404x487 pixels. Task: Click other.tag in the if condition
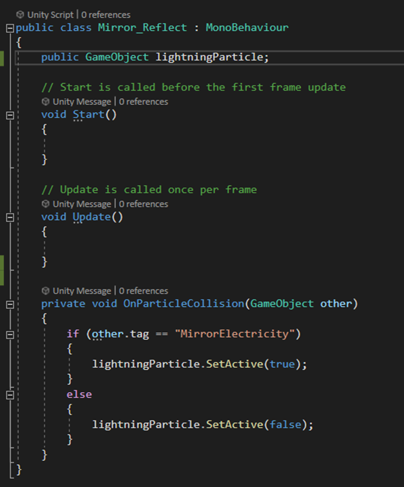pos(121,334)
